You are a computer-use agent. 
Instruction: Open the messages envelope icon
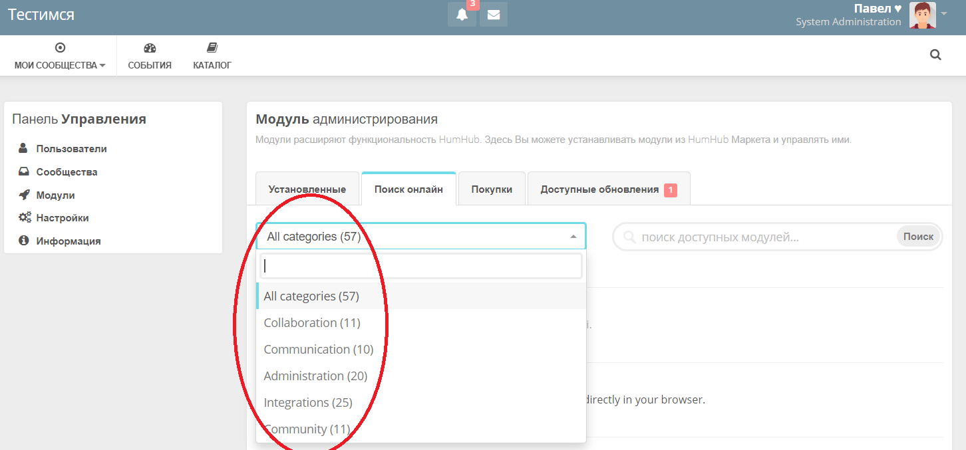(x=494, y=15)
